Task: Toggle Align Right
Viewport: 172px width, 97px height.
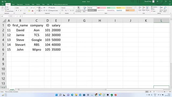Action: coord(42,11)
